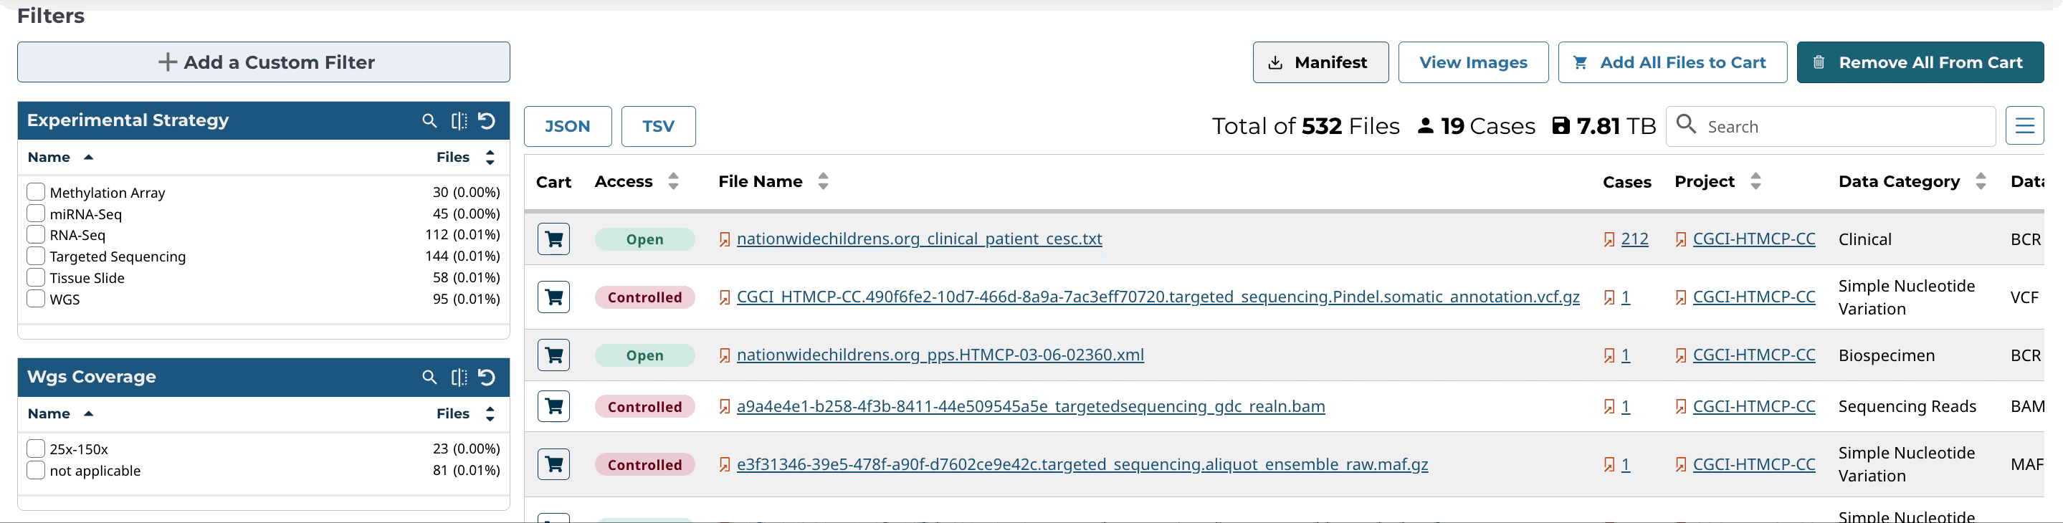Open the table column settings menu
This screenshot has width=2063, height=523.
click(2024, 127)
